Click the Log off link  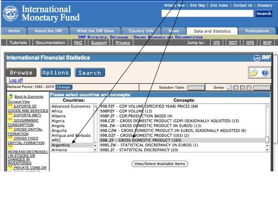(x=16, y=80)
